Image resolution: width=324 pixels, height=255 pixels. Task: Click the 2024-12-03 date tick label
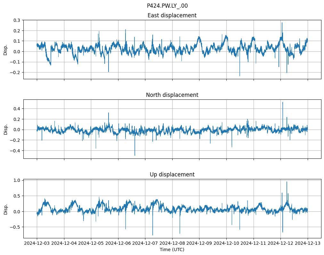click(x=37, y=243)
